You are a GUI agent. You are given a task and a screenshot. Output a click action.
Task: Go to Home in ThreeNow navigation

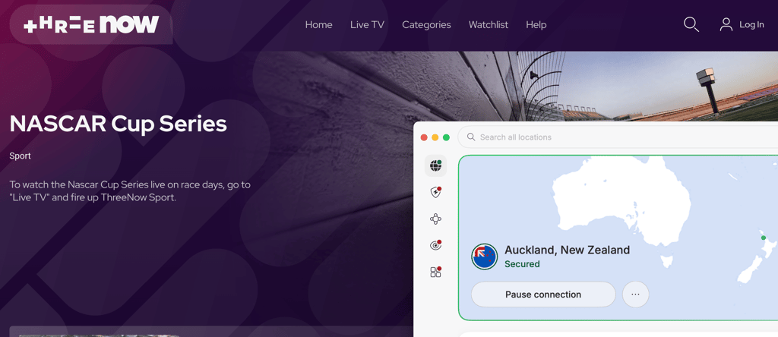(318, 25)
